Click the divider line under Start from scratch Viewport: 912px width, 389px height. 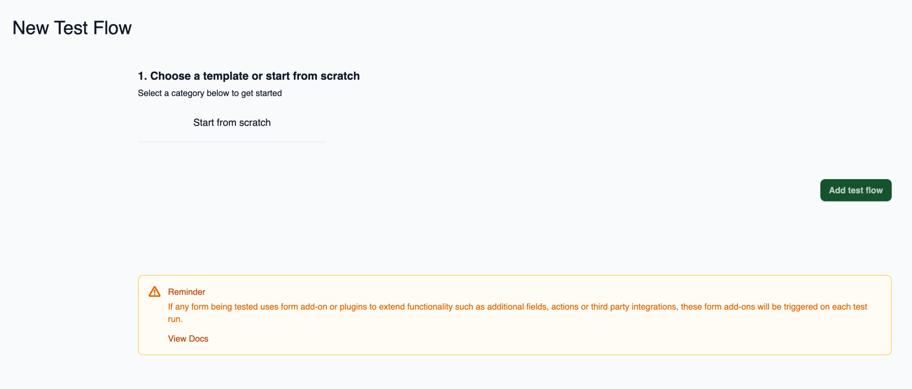[232, 142]
